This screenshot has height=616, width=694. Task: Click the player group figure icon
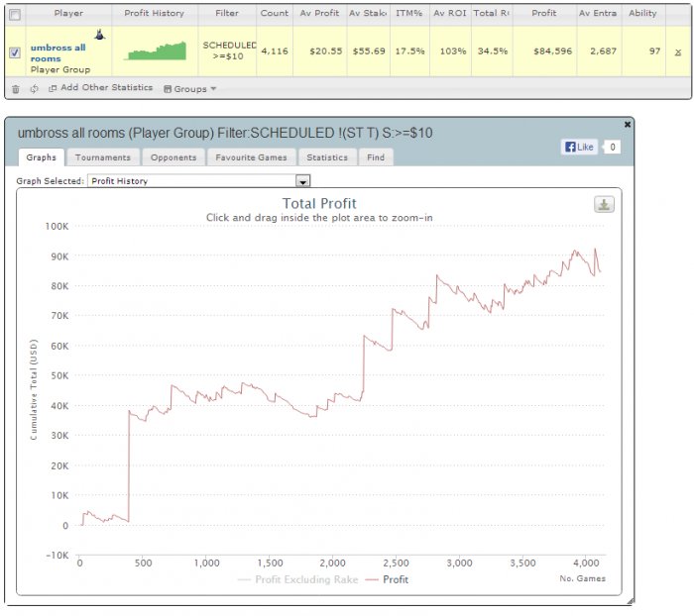[99, 34]
